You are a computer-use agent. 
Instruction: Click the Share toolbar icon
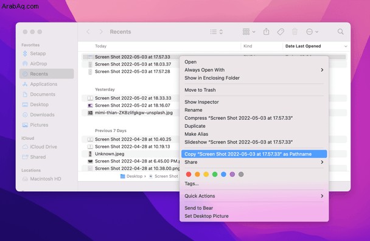[x=266, y=32]
